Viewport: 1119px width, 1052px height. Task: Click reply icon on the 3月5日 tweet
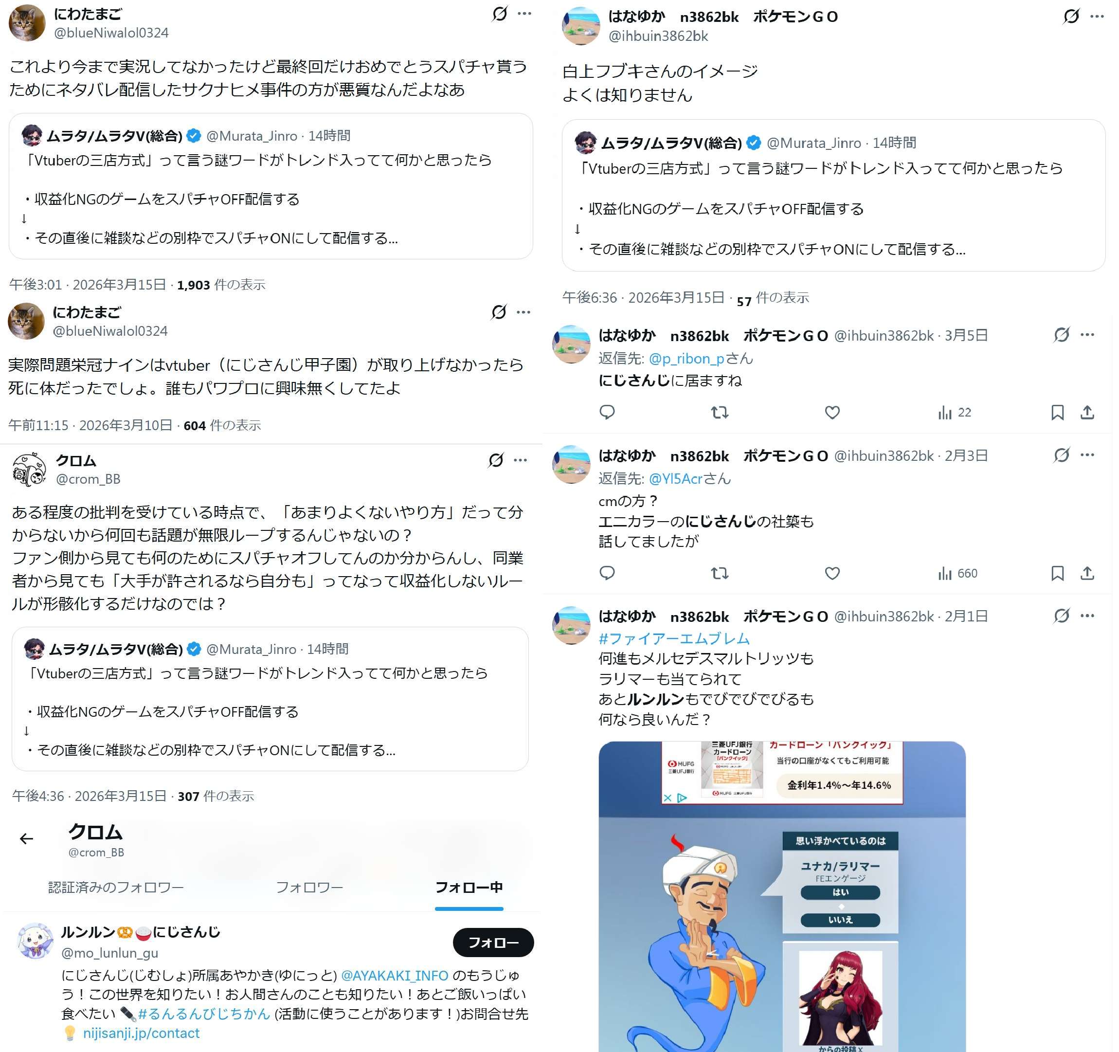(x=607, y=412)
